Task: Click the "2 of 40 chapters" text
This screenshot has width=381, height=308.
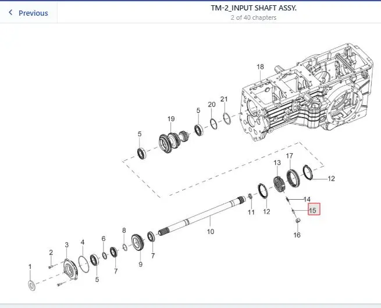Action: pos(254,17)
